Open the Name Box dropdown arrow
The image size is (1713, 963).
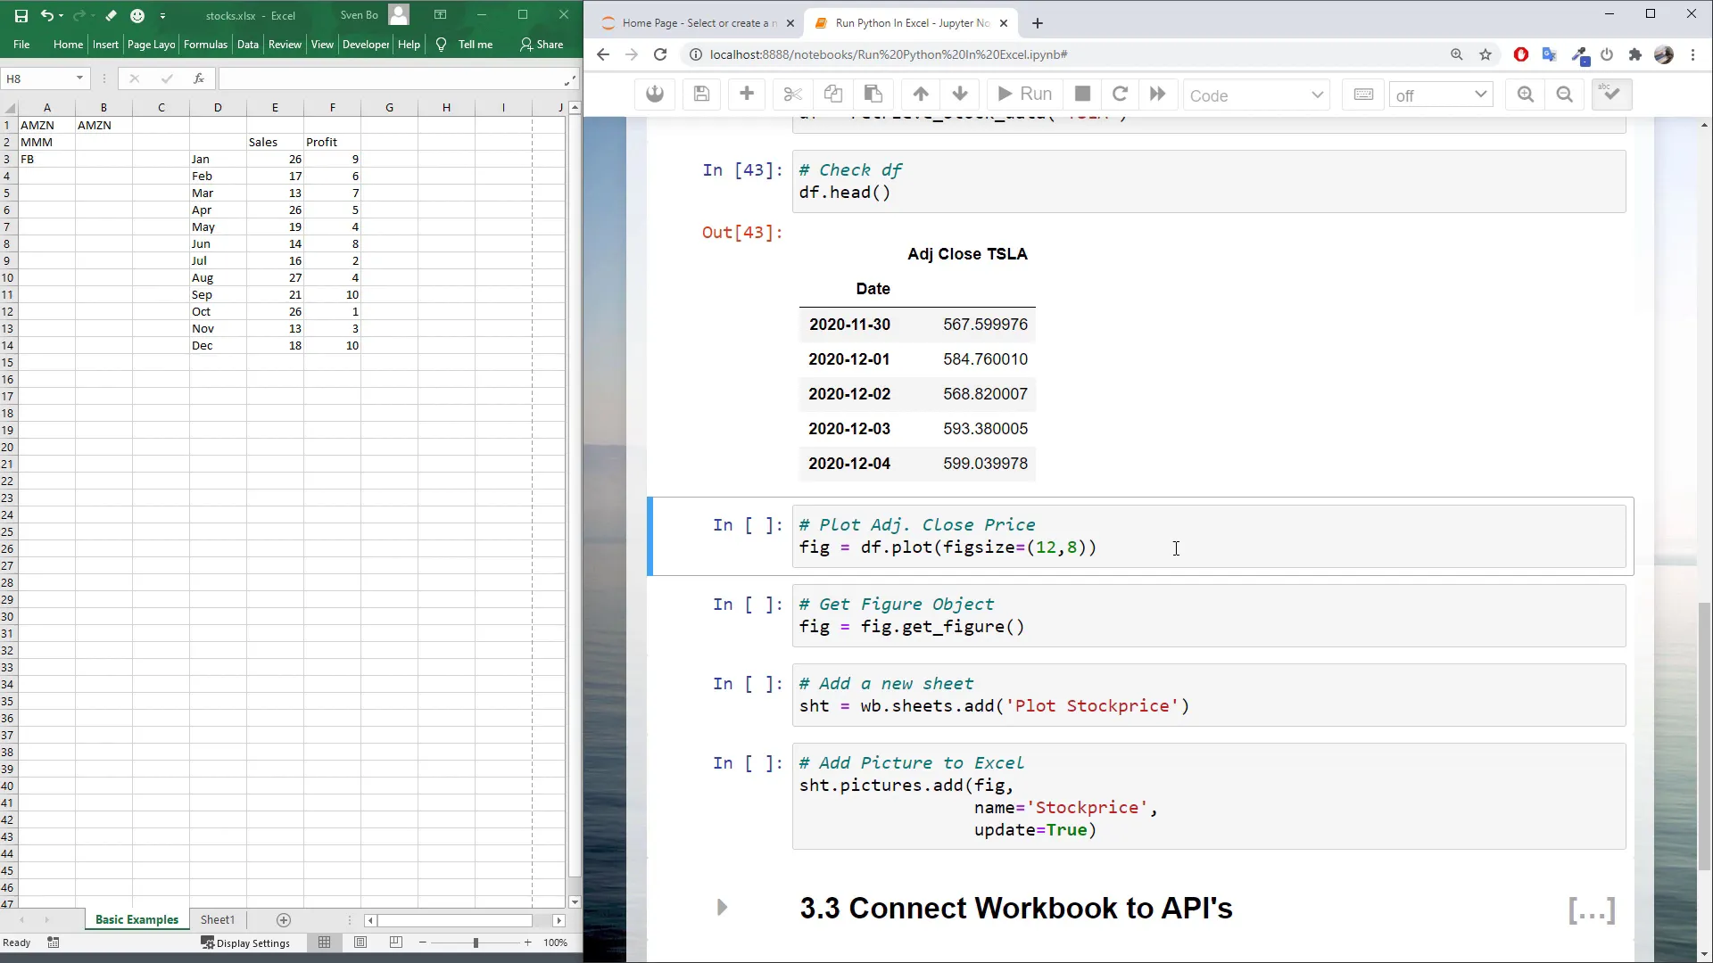pyautogui.click(x=79, y=78)
